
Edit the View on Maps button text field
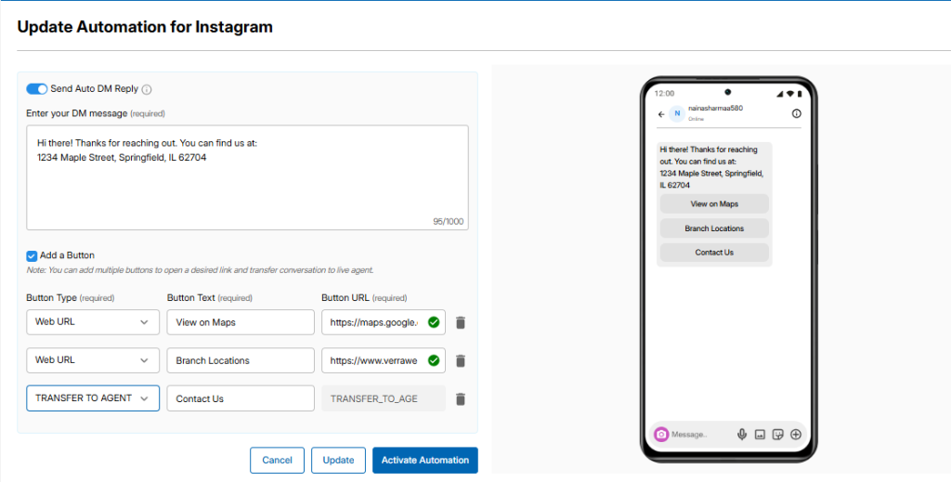pos(241,322)
